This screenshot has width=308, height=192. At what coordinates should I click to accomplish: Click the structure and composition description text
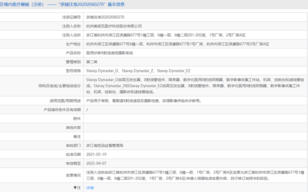pos(196,86)
